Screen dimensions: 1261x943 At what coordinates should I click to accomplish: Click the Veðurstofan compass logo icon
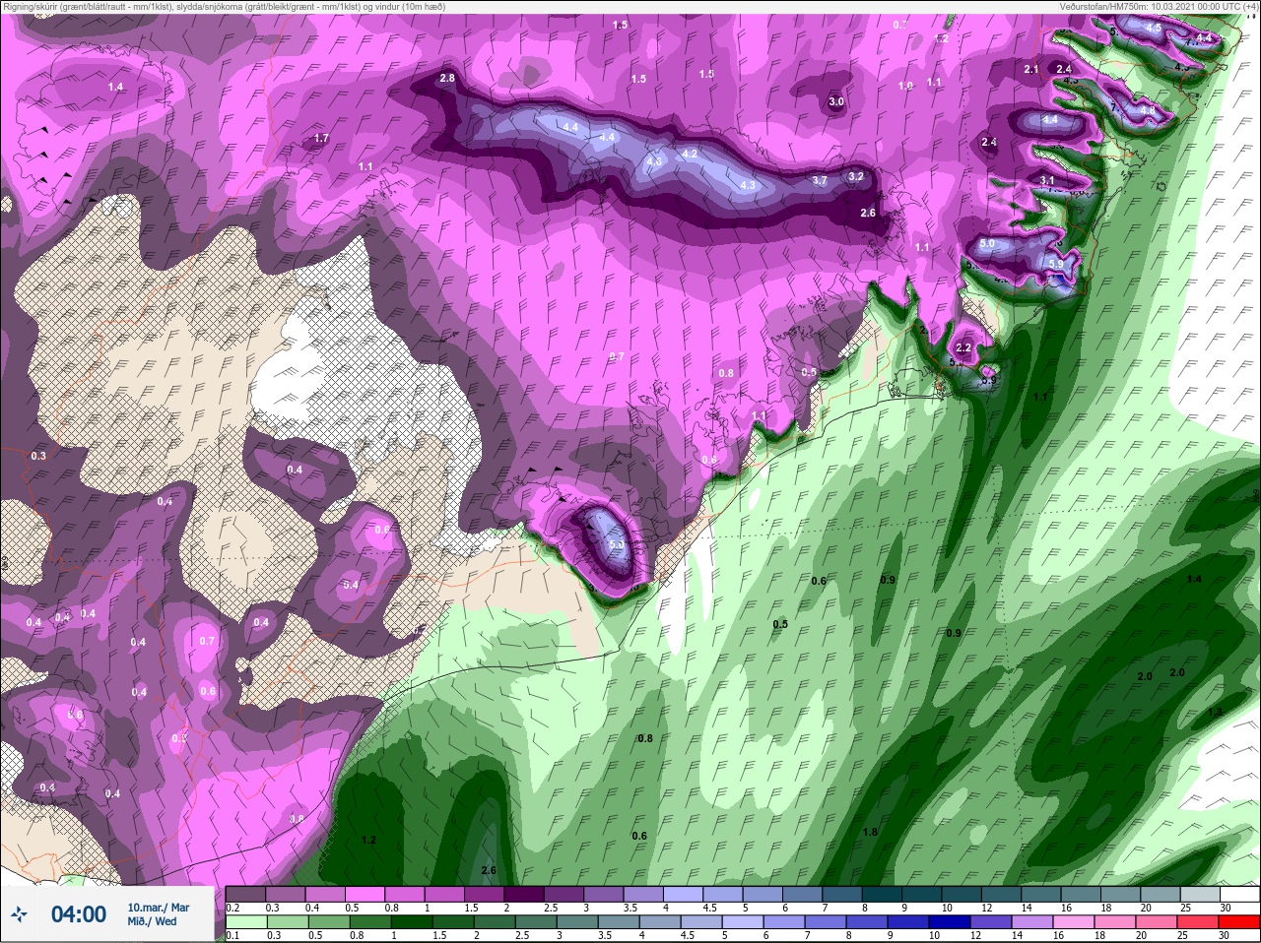tap(19, 914)
